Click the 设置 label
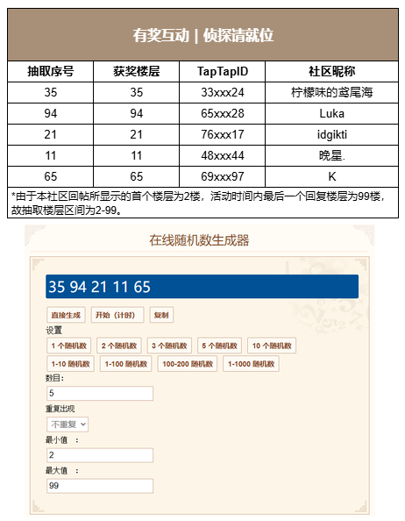 (x=53, y=331)
